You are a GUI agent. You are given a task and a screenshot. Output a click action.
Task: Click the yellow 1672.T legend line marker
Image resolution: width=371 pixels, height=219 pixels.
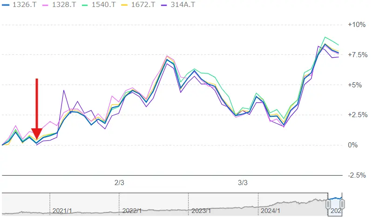124,5
